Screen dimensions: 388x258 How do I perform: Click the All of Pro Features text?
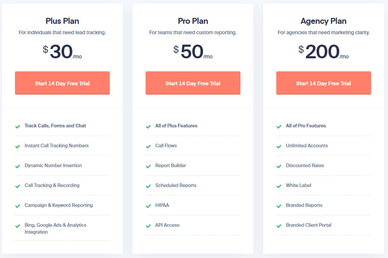coord(306,126)
